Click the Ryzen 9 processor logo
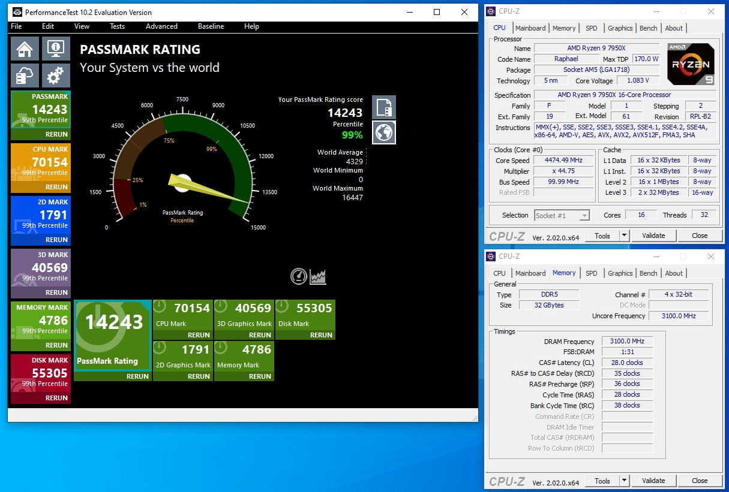729x492 pixels. pyautogui.click(x=691, y=65)
